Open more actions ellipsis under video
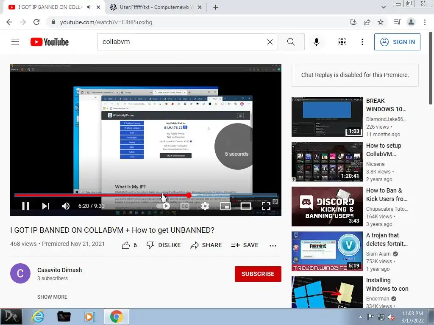The image size is (434, 325). pos(273,246)
